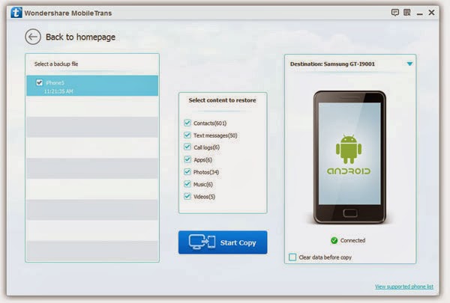
Task: Close the MobileTrans window
Action: pyautogui.click(x=431, y=12)
